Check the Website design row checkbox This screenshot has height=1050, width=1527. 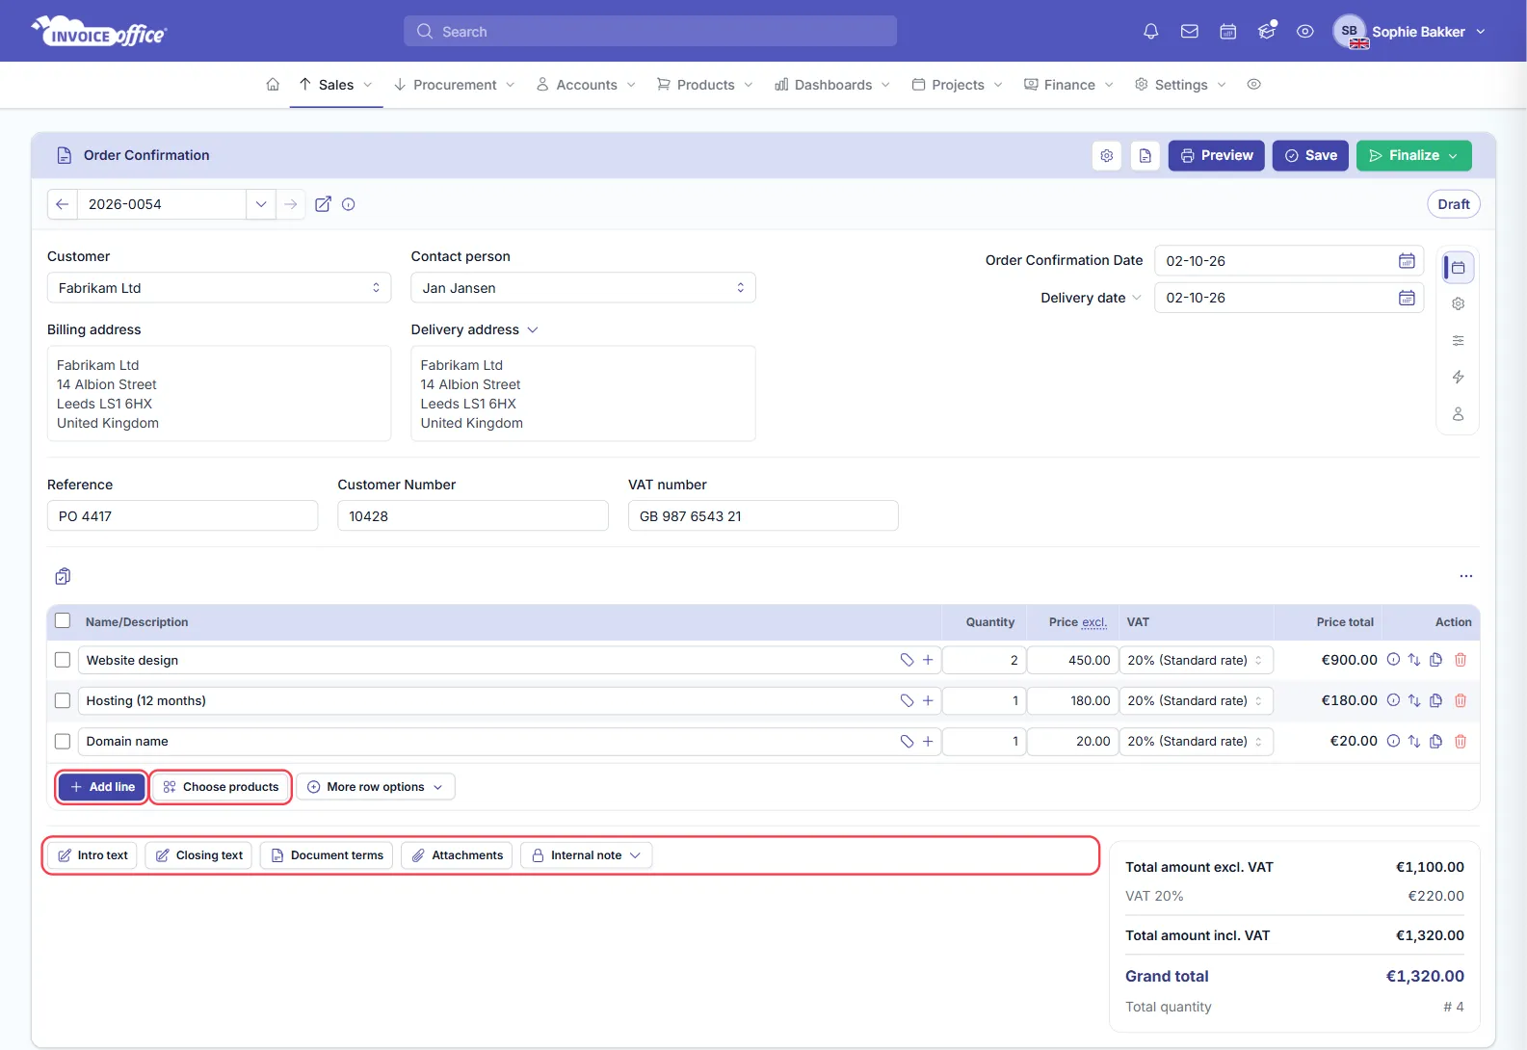(x=63, y=660)
